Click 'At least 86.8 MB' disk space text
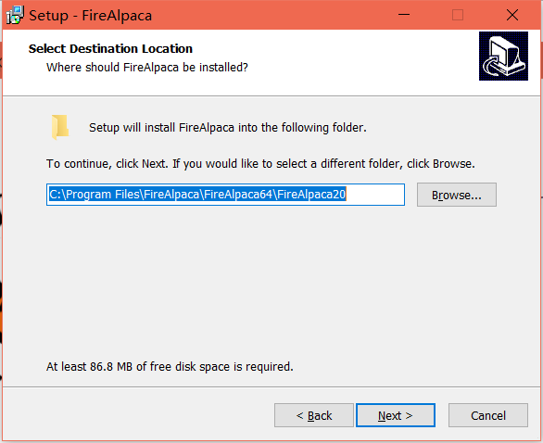This screenshot has width=543, height=443. 170,366
